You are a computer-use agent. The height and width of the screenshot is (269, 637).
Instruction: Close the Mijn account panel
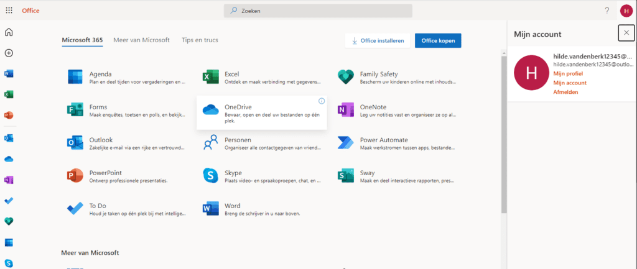tap(626, 33)
